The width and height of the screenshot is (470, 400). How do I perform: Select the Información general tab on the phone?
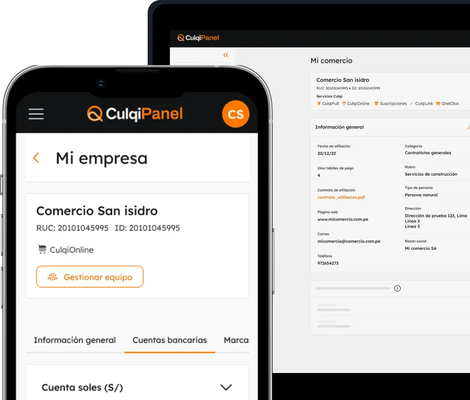pos(75,340)
